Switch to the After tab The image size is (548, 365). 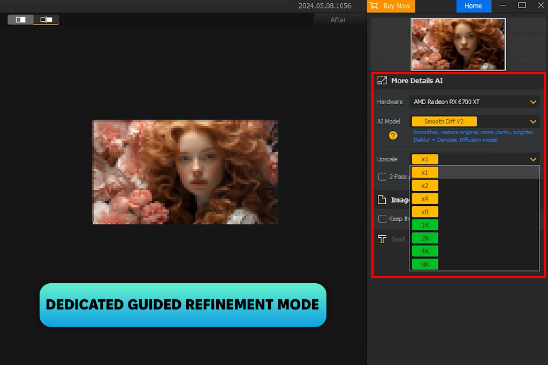[338, 20]
